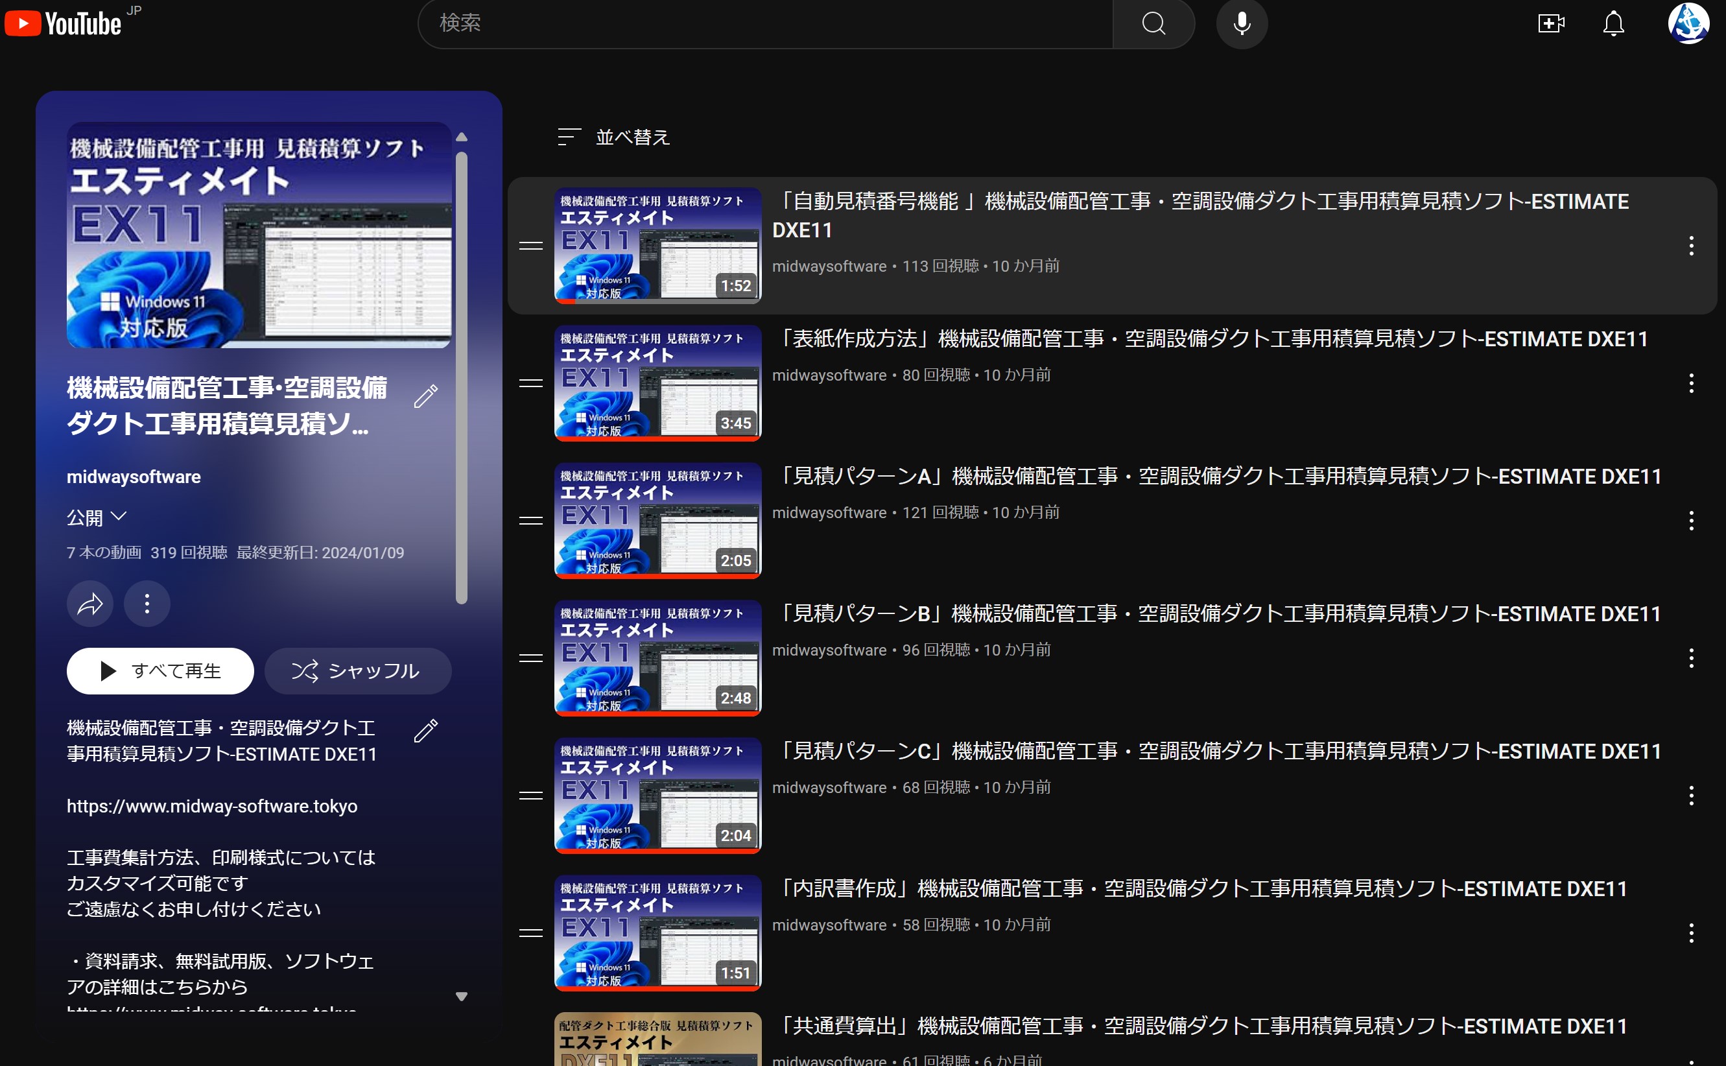Open action menu for 表紙作成方法 video

(x=1691, y=383)
